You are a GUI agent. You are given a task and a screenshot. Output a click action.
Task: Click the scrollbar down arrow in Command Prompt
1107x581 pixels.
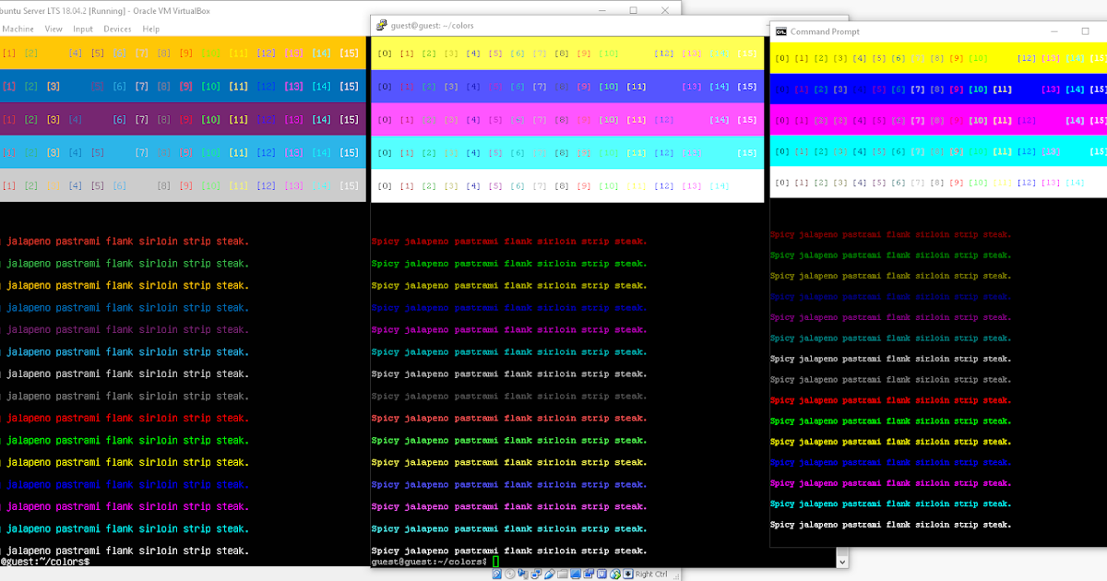pos(842,560)
